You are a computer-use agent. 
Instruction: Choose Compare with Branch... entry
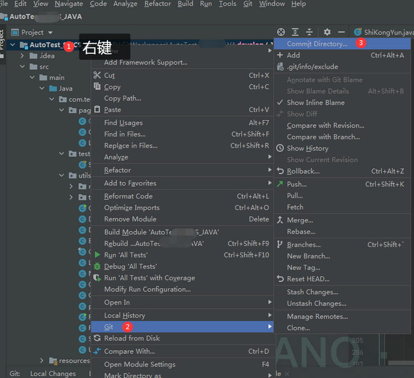[342, 137]
